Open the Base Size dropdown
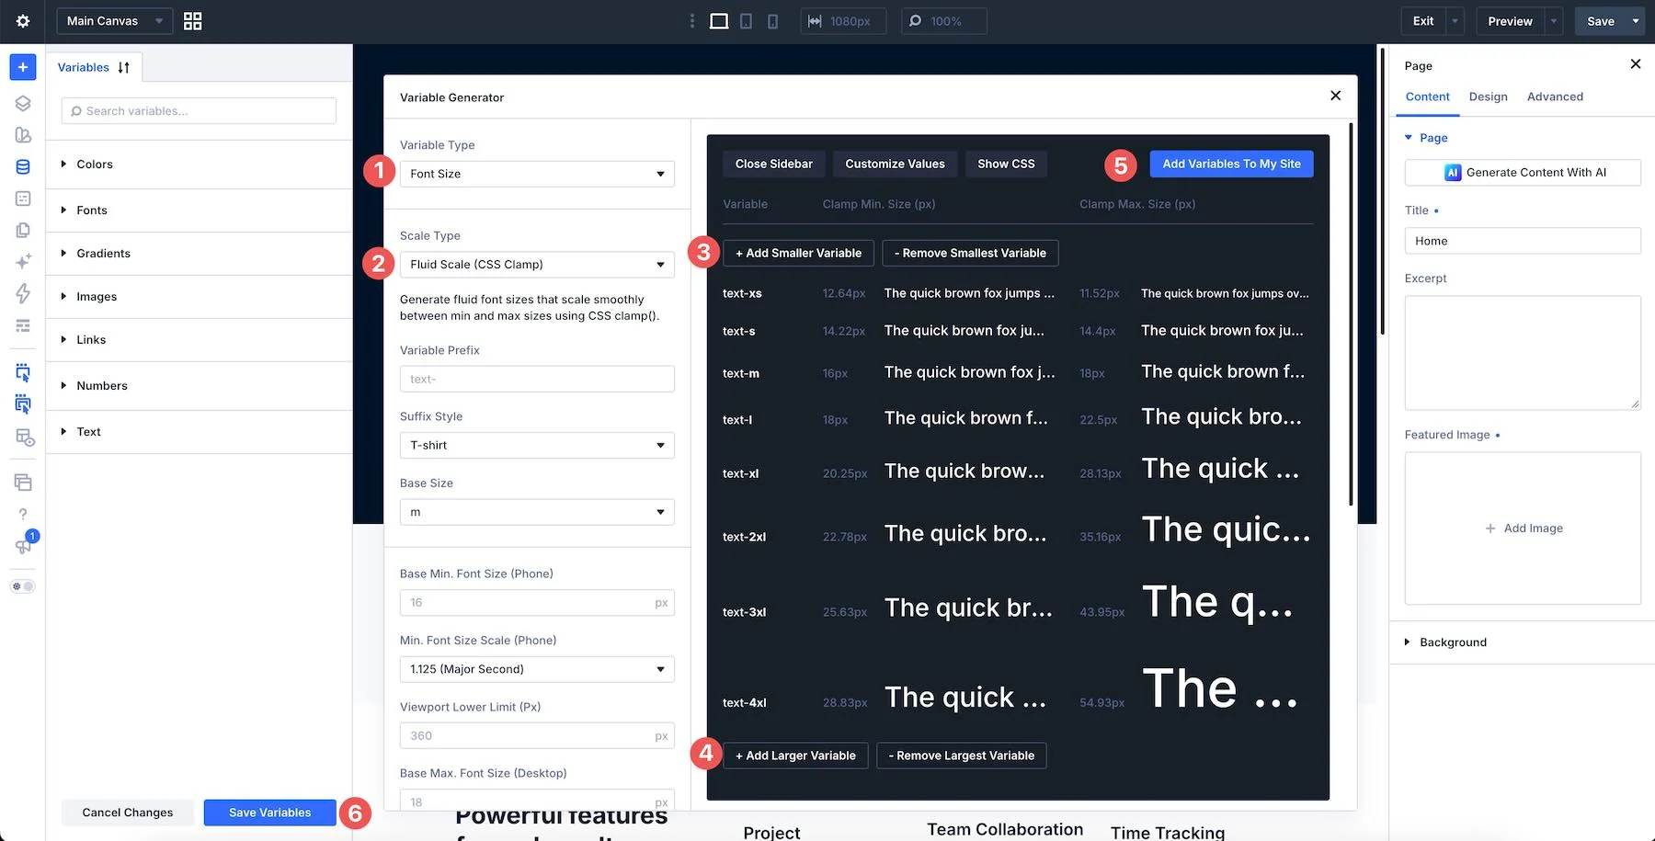This screenshot has width=1655, height=841. (x=537, y=512)
